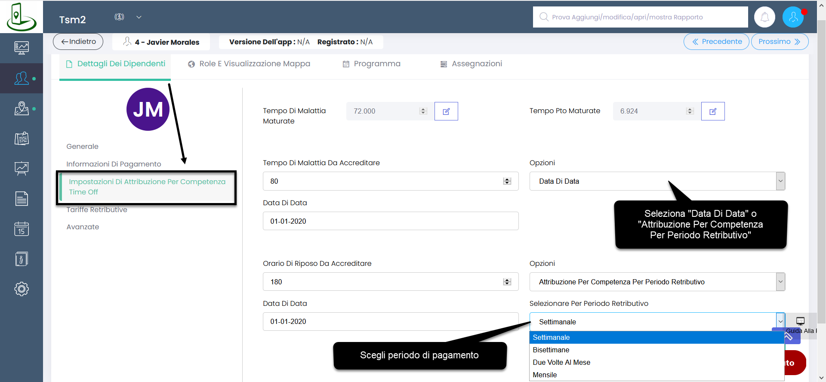Open Tariffe Retributive section
This screenshot has width=826, height=382.
click(97, 210)
